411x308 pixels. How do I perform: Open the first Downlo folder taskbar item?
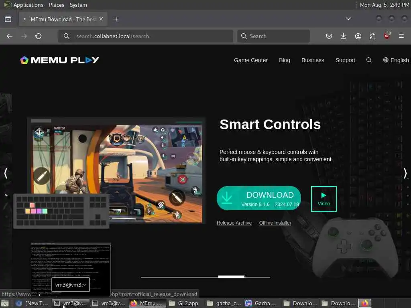coord(300,303)
